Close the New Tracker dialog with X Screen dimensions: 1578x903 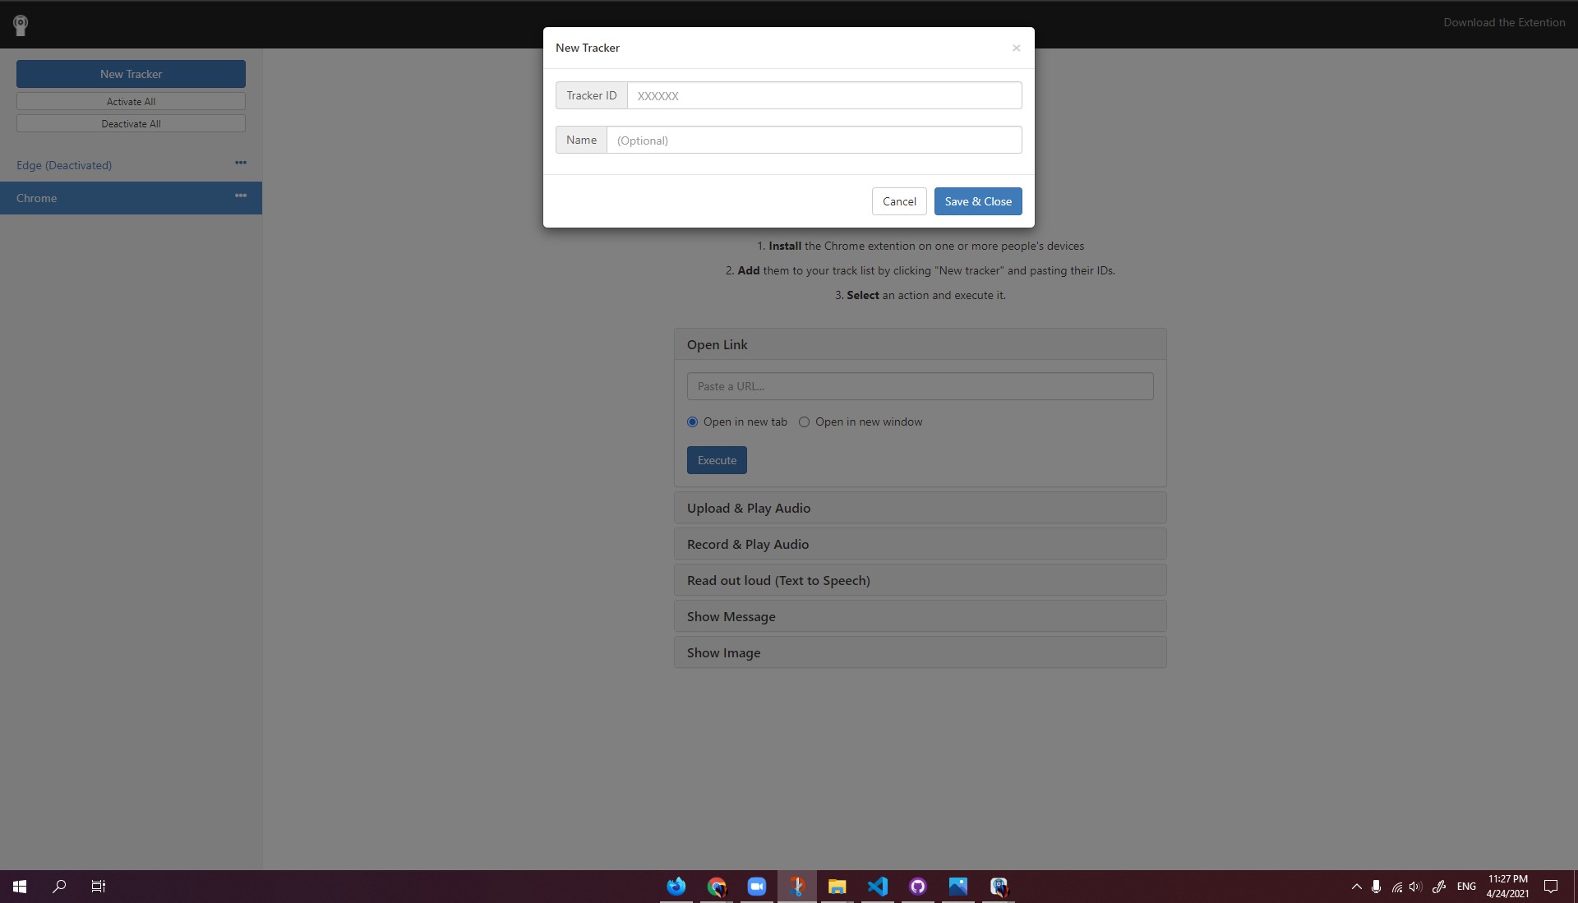[1016, 48]
